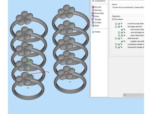Open the Profiles page
Image resolution: width=152 pixels, height=114 pixels.
tap(96, 32)
